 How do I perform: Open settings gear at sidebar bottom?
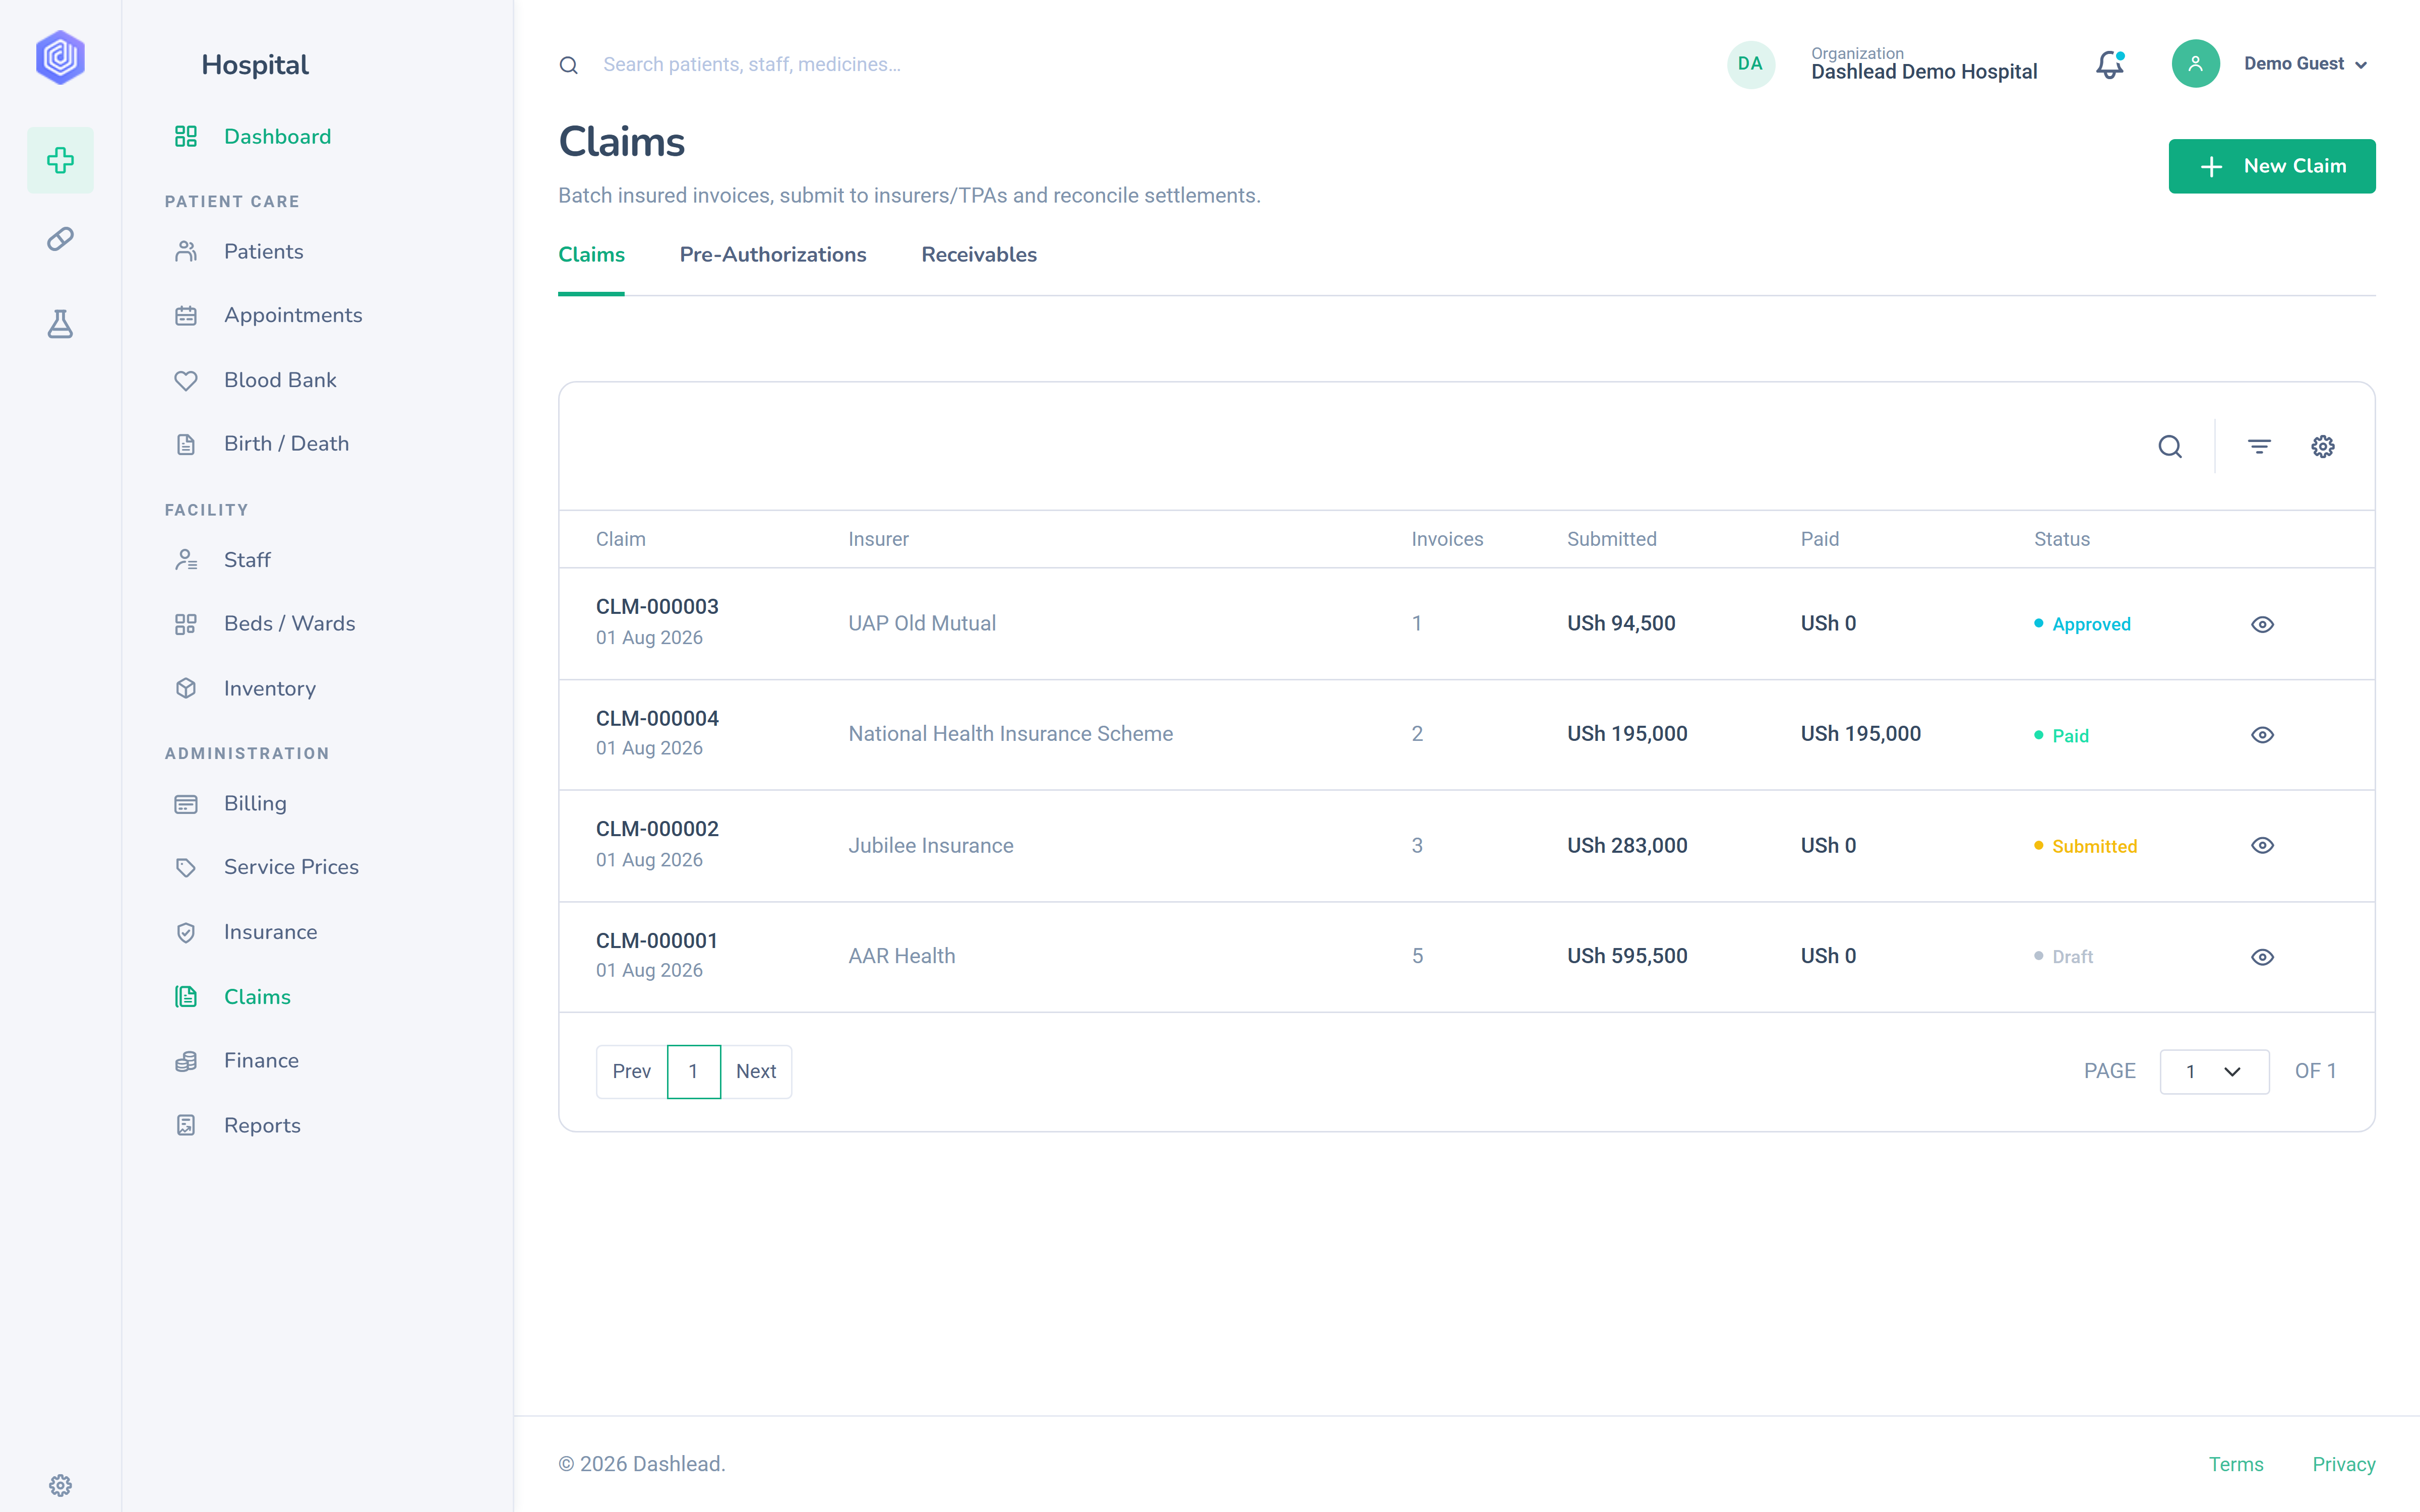pos(60,1485)
